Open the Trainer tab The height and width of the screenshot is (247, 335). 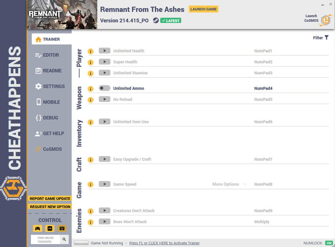coord(52,39)
